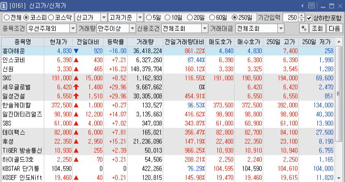The height and width of the screenshot is (182, 345).
Task: Click the scroll down arrow of table scrollbar
Action: click(x=339, y=178)
